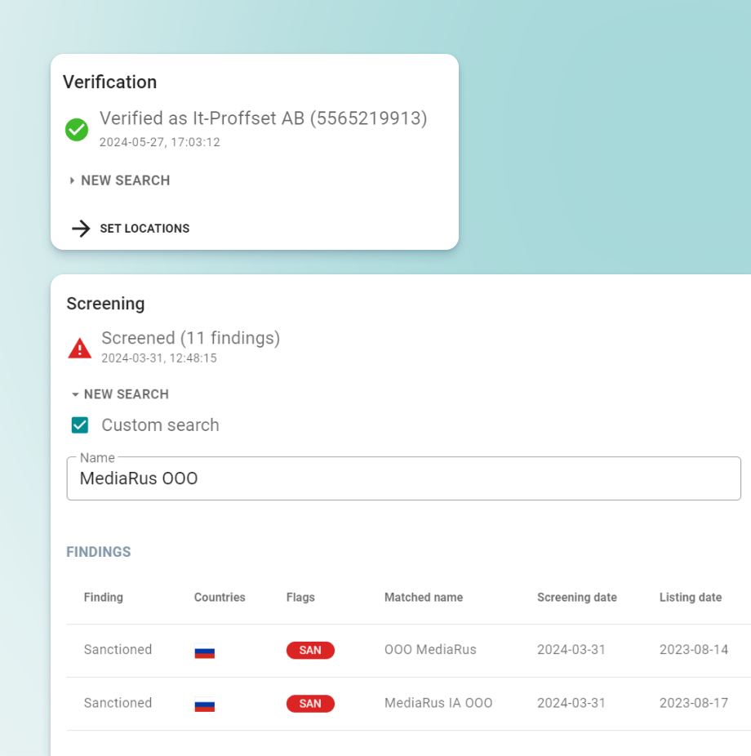The height and width of the screenshot is (756, 751).
Task: Click screening date in OOO MediaRus row
Action: 571,650
